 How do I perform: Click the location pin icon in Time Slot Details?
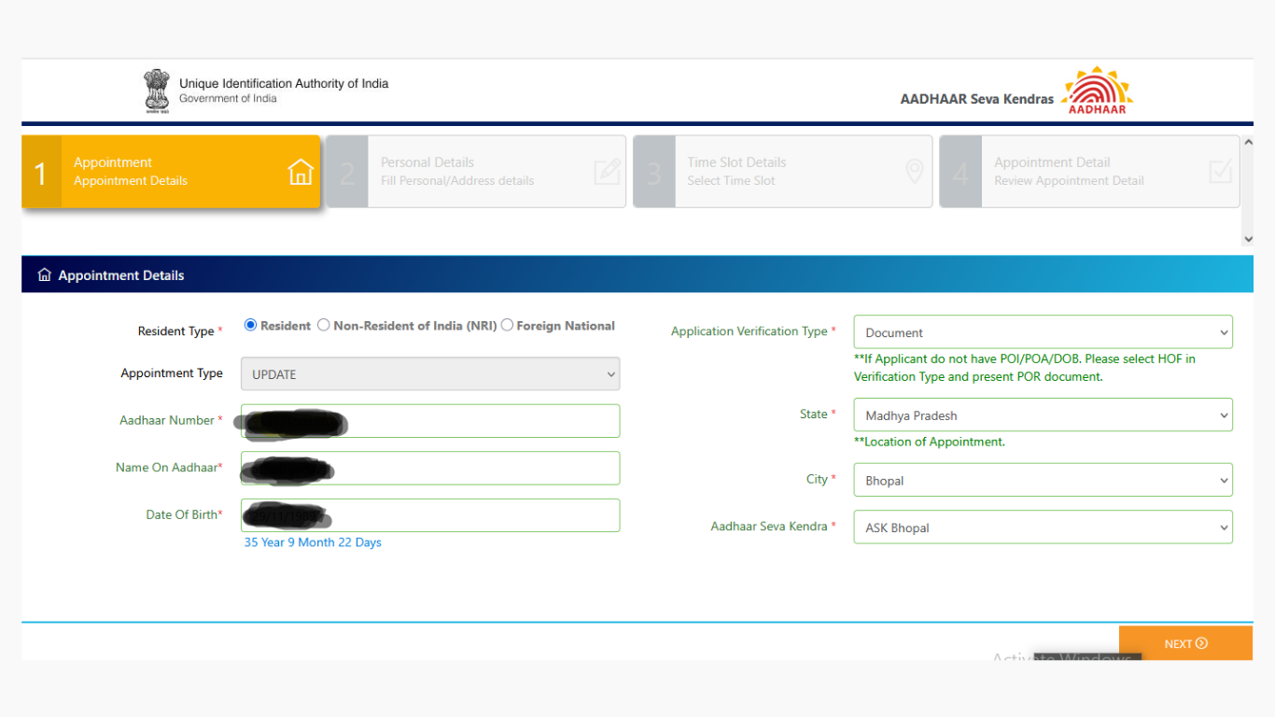click(914, 171)
